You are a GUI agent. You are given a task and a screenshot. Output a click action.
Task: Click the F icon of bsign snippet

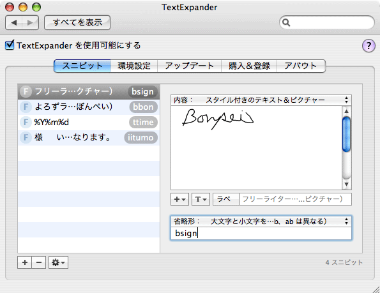(26, 92)
